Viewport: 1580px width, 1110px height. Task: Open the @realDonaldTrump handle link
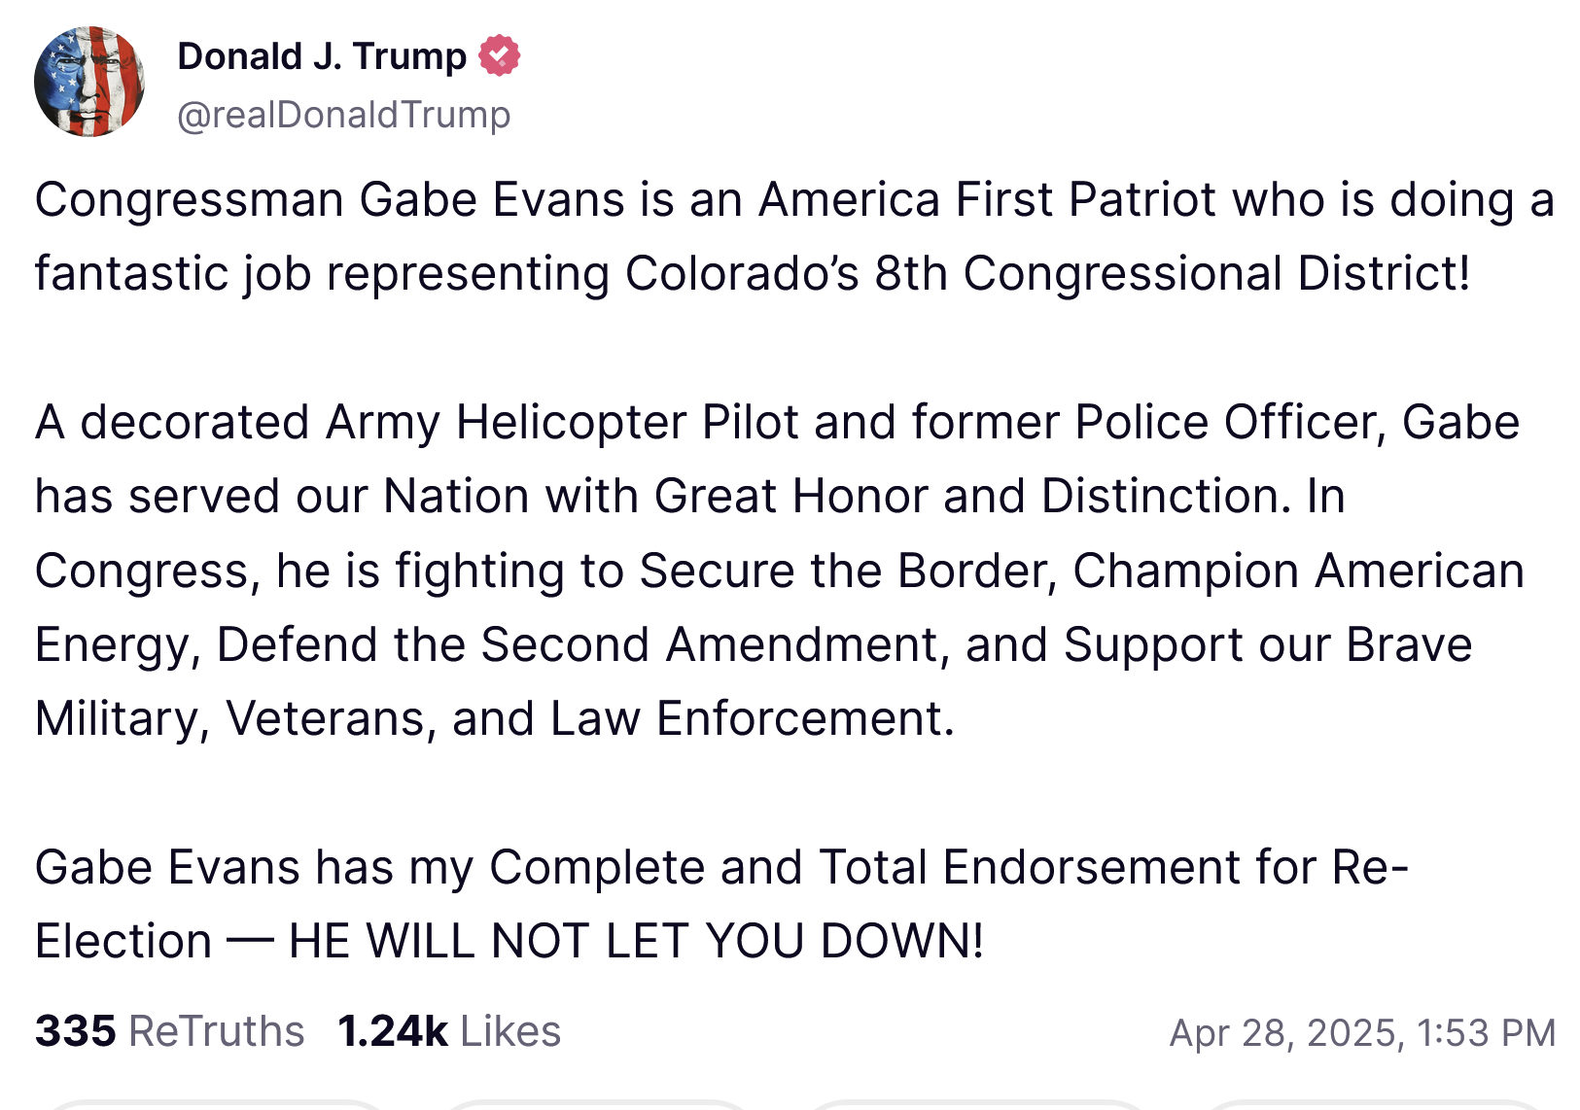(x=343, y=115)
